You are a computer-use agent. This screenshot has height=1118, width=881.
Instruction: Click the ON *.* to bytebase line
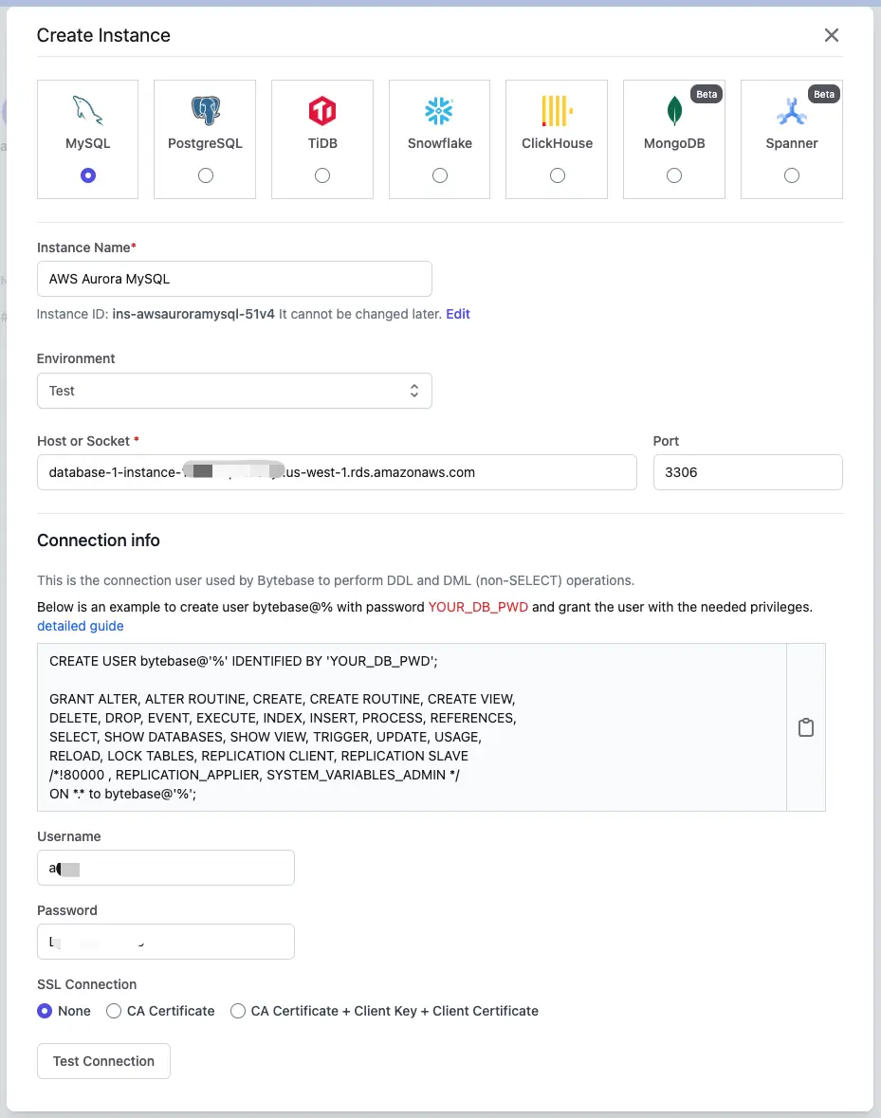[x=122, y=794]
